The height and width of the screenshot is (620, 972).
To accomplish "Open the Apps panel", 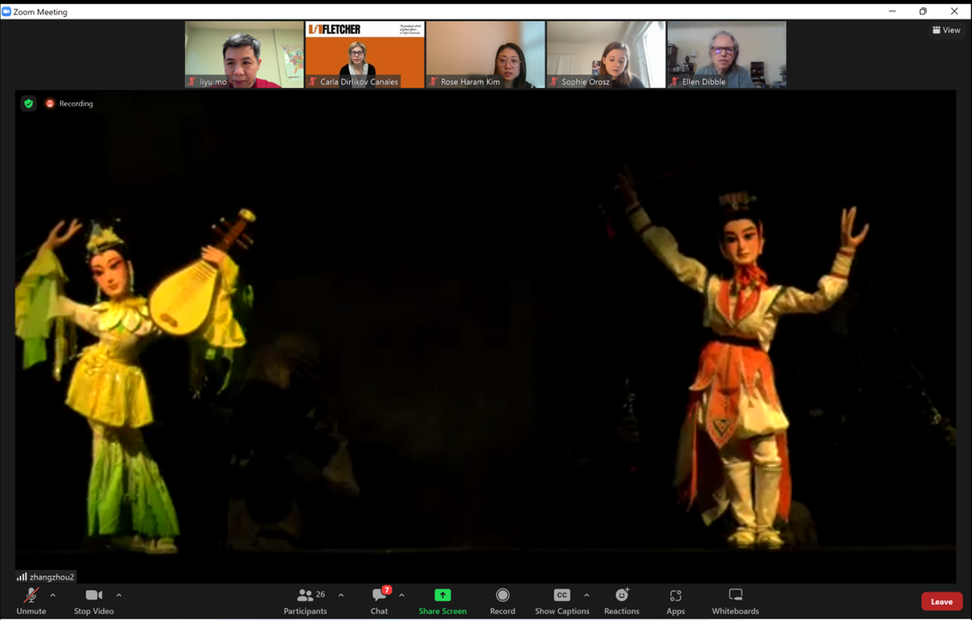I will [x=676, y=601].
